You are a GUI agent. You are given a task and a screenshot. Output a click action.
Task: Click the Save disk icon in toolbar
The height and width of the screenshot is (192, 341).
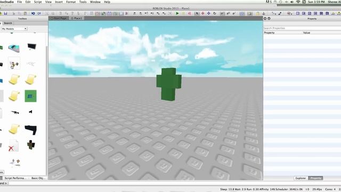pos(6,13)
